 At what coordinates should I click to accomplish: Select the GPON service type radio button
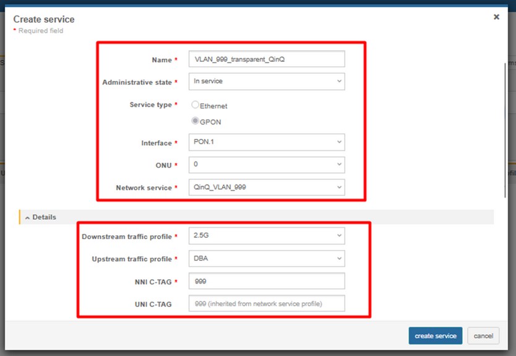coord(196,121)
